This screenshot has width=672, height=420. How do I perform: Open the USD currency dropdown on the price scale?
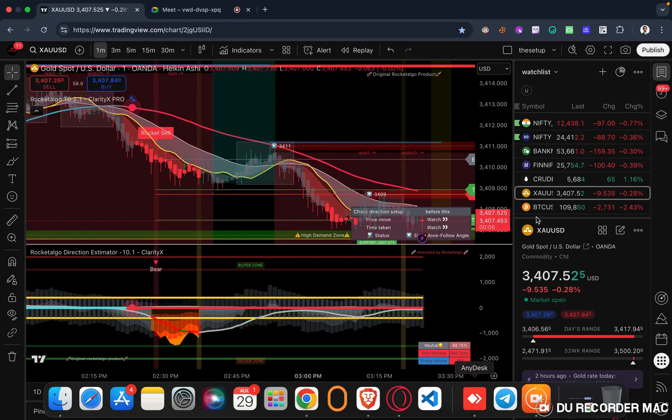493,68
